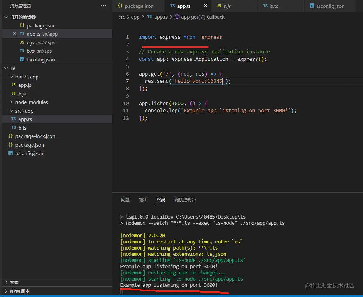Click 'app' folder breadcrumb segment
This screenshot has width=363, height=297.
[x=135, y=17]
